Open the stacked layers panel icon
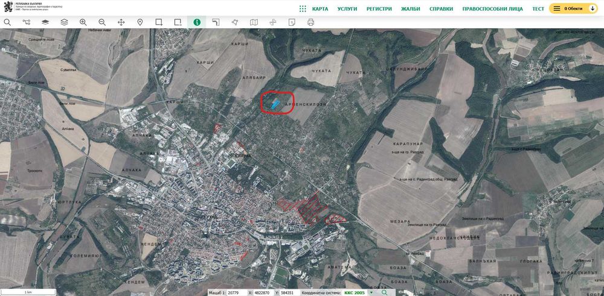The image size is (604, 296). tap(64, 22)
